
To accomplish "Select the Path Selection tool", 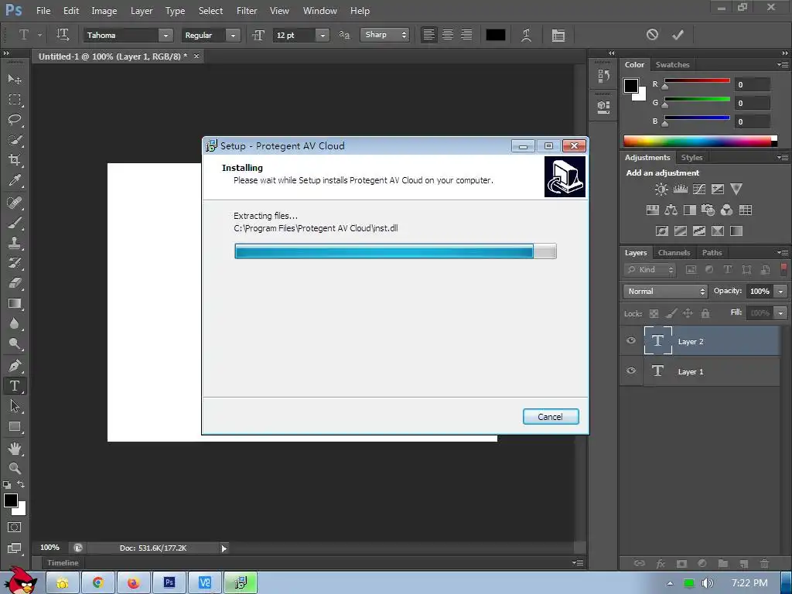I will (x=14, y=406).
